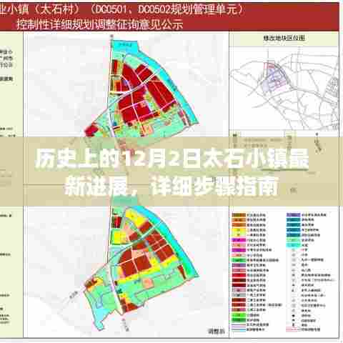Image resolution: width=343 pixels, height=343 pixels.
Task: Click the '调整后' label below the lower map
Action: tap(217, 331)
